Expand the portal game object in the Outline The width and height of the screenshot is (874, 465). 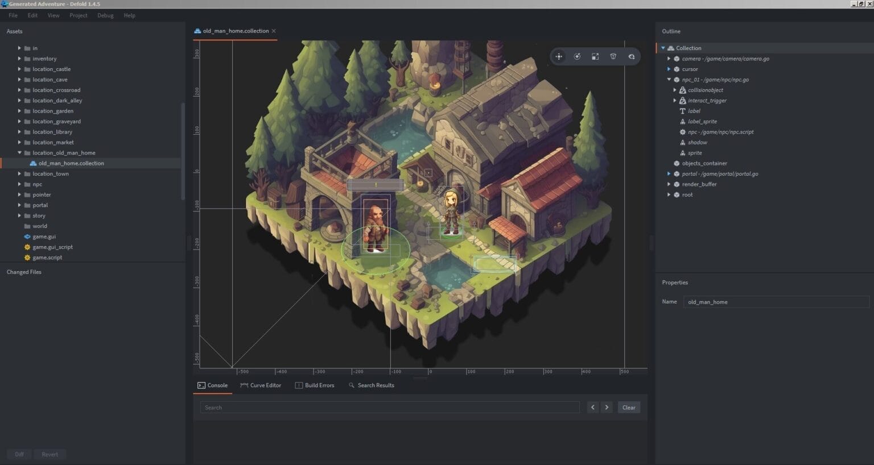coord(669,173)
